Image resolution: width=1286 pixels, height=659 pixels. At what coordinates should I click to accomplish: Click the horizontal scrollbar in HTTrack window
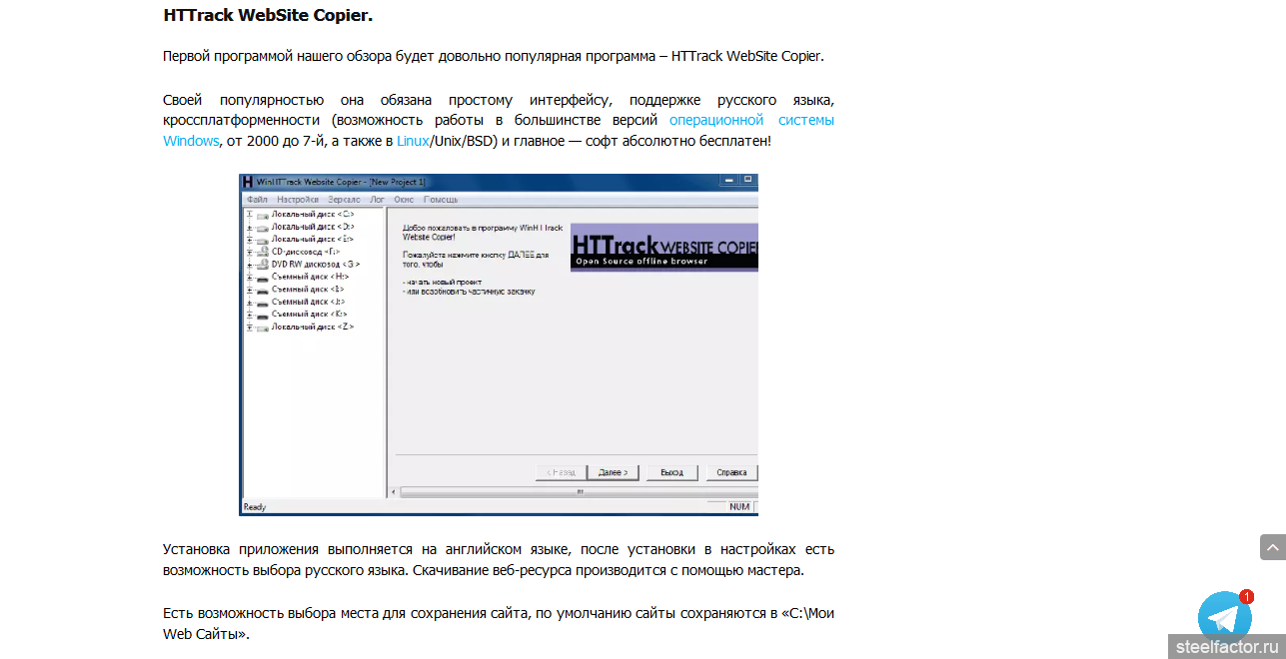click(578, 491)
